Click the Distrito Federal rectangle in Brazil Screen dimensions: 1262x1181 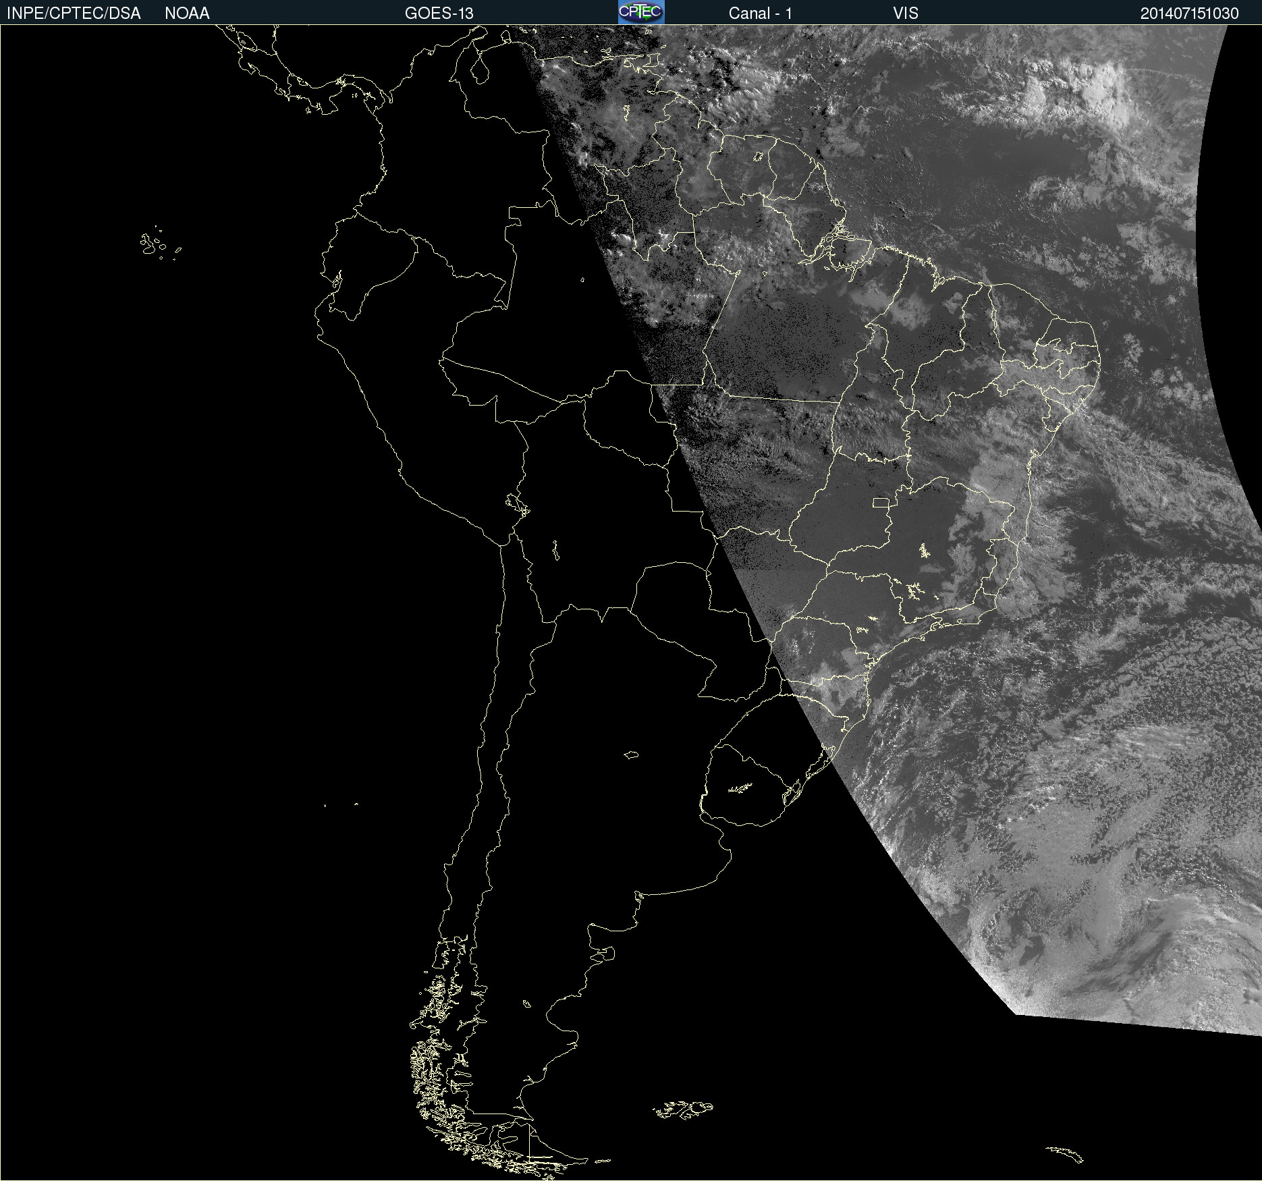(x=881, y=502)
